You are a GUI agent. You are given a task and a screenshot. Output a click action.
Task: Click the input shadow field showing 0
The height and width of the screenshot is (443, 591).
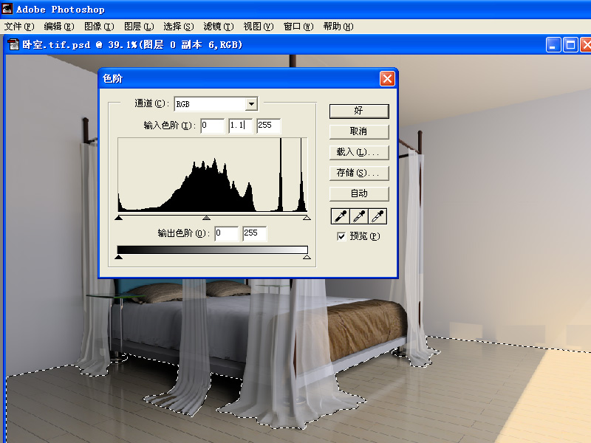tap(212, 126)
